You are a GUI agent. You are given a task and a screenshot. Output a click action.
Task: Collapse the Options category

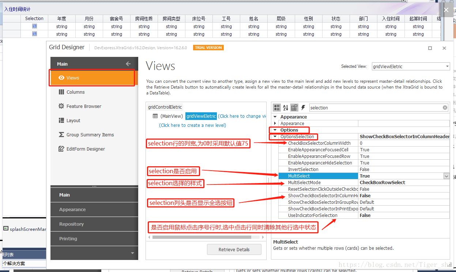coord(275,130)
